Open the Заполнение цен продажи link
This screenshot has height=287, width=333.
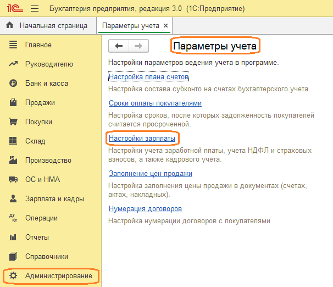150,174
